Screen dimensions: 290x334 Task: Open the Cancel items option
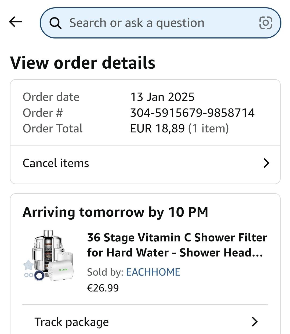click(56, 163)
